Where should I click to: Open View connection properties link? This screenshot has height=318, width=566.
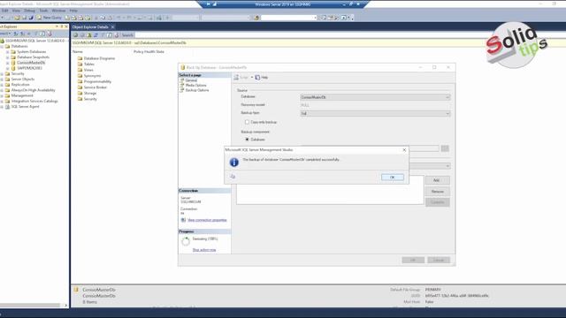(207, 220)
